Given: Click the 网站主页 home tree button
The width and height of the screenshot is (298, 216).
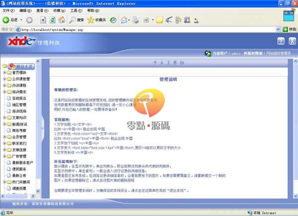Looking at the screenshot, I should 21,67.
